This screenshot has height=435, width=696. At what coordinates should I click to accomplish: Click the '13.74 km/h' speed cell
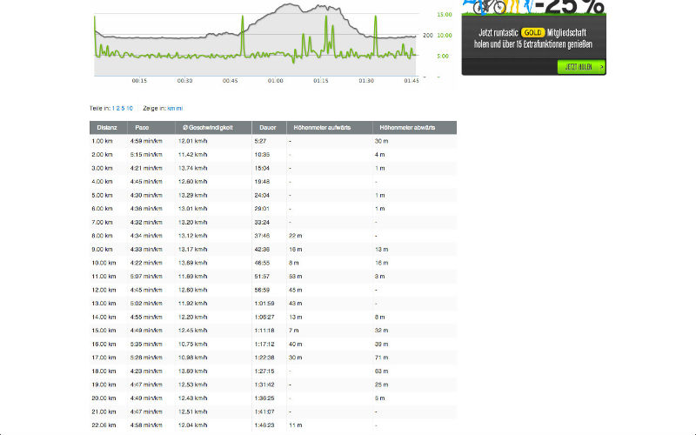point(192,168)
